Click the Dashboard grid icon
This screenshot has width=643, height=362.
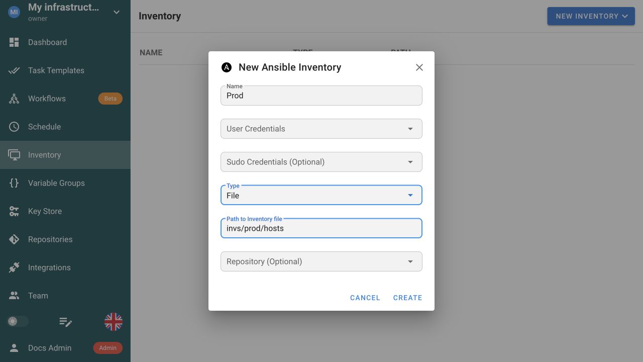click(x=14, y=42)
